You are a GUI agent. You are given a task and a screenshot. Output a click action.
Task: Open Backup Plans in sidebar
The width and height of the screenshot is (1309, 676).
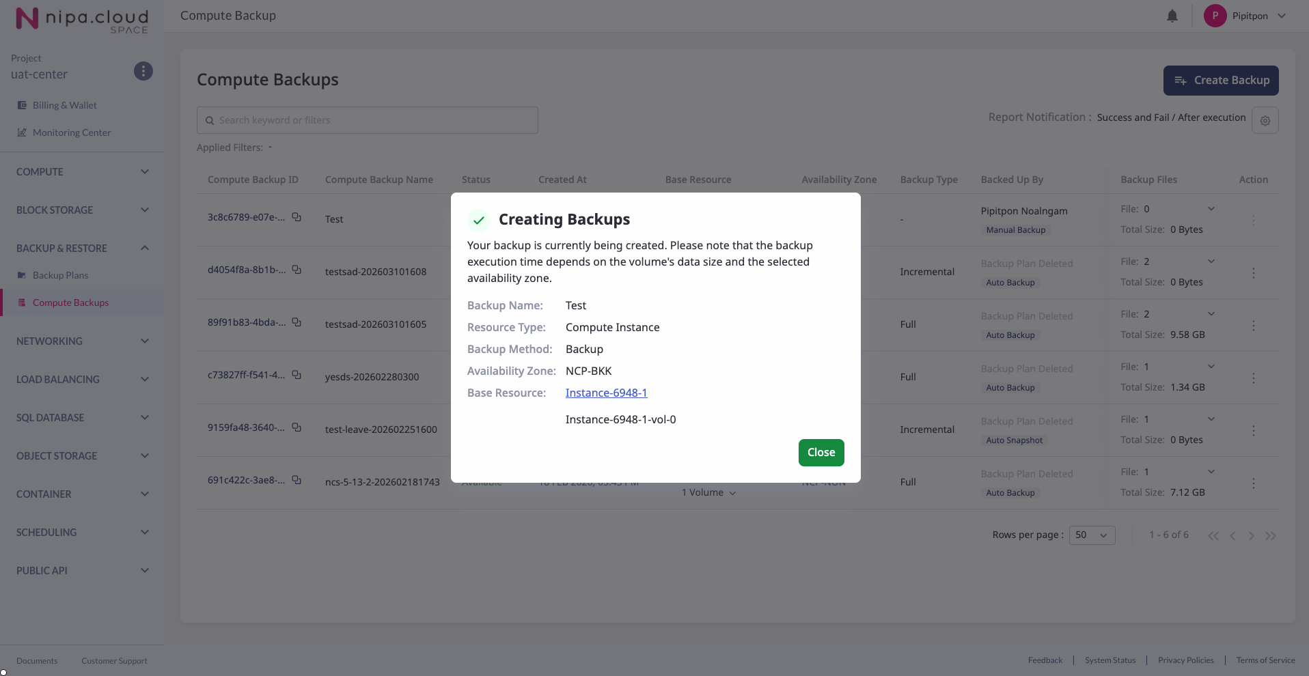60,275
